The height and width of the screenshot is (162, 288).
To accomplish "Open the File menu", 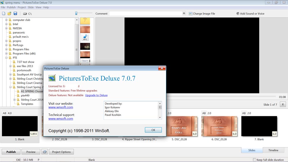I will tap(3, 7).
